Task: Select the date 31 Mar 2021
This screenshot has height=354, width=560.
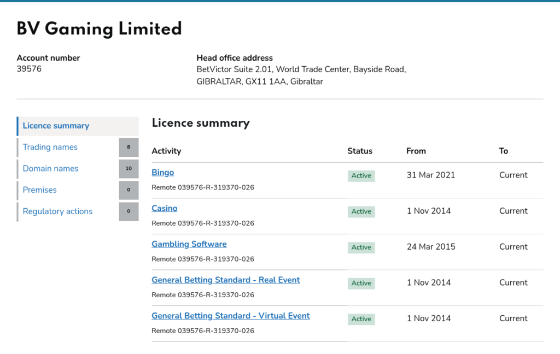Action: click(431, 175)
